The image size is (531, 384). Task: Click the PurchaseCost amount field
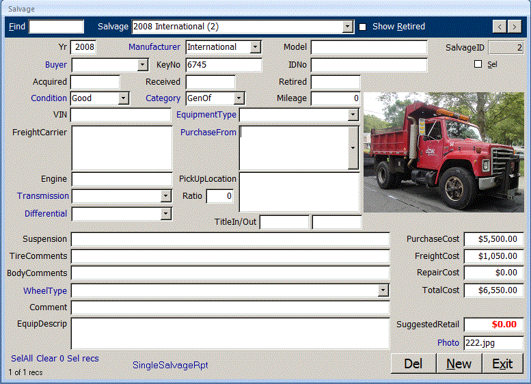click(493, 239)
